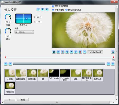This screenshot has height=105, width=119.
Task: Jump to the start of the clip
Action: point(58,52)
